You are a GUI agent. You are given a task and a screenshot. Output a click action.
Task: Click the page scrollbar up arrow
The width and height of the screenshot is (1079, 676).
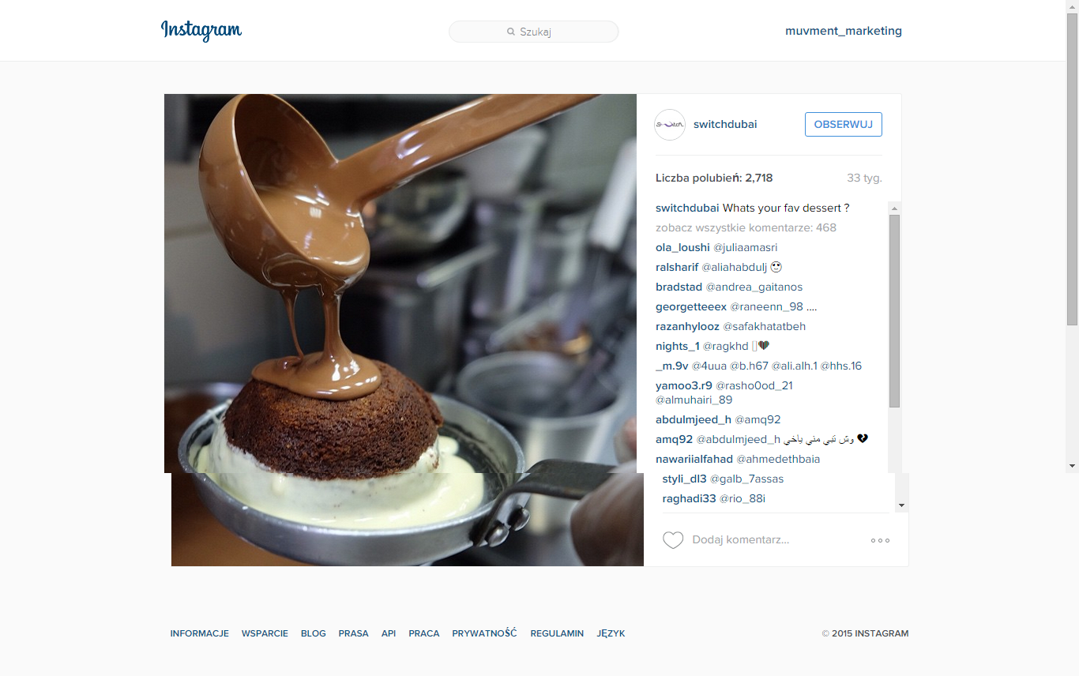click(x=1072, y=6)
